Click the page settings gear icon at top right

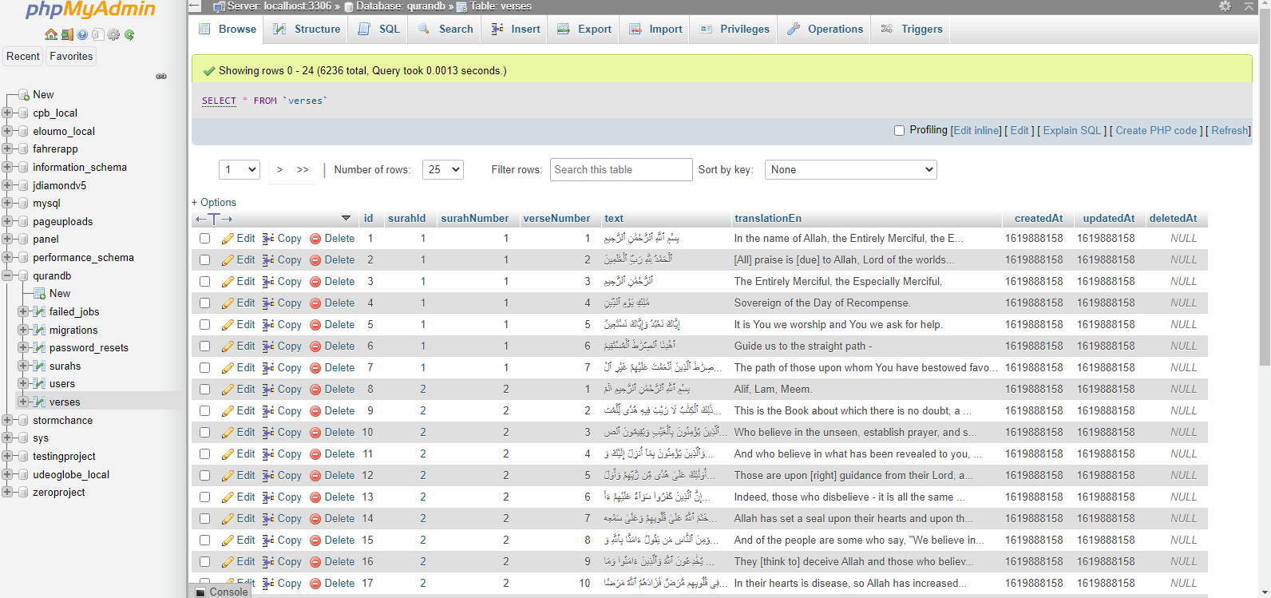click(1225, 6)
